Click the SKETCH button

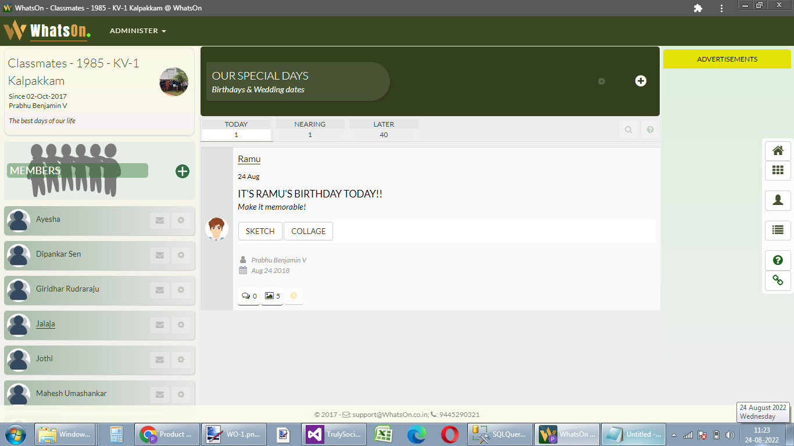coord(260,231)
